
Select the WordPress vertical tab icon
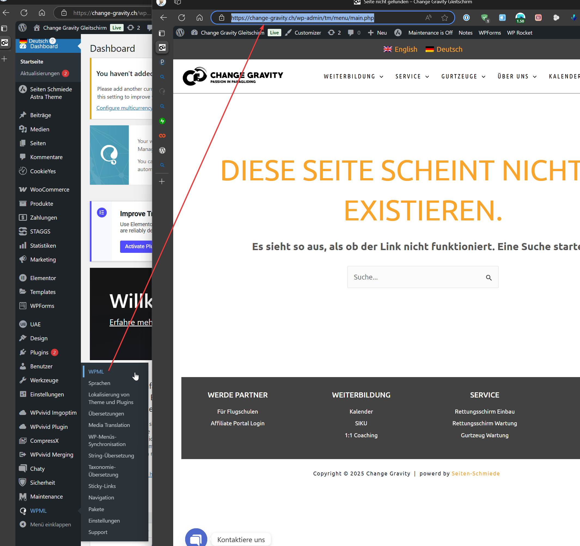162,150
